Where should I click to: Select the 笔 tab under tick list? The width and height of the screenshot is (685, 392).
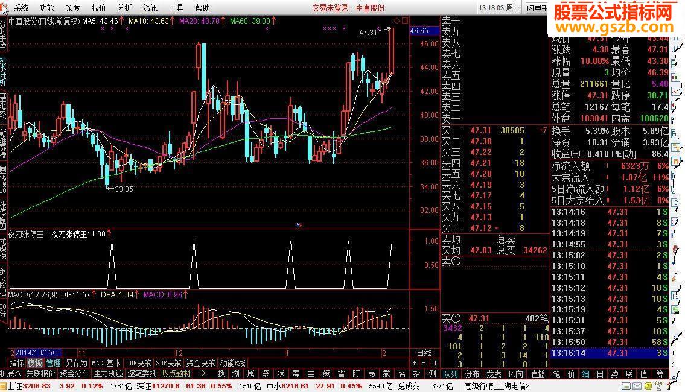[556, 374]
